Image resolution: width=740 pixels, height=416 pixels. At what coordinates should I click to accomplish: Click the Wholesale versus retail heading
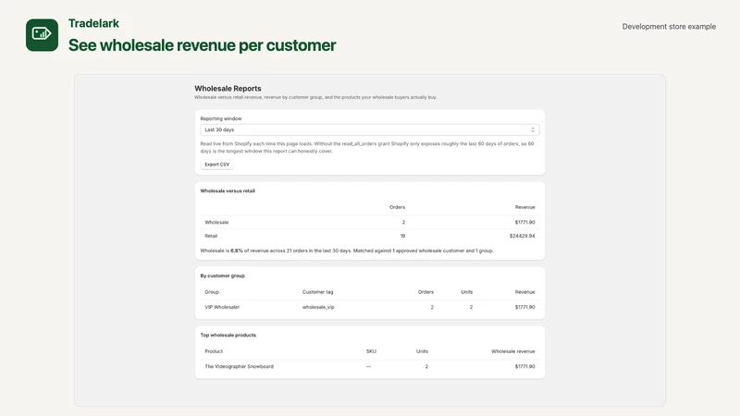coord(228,191)
